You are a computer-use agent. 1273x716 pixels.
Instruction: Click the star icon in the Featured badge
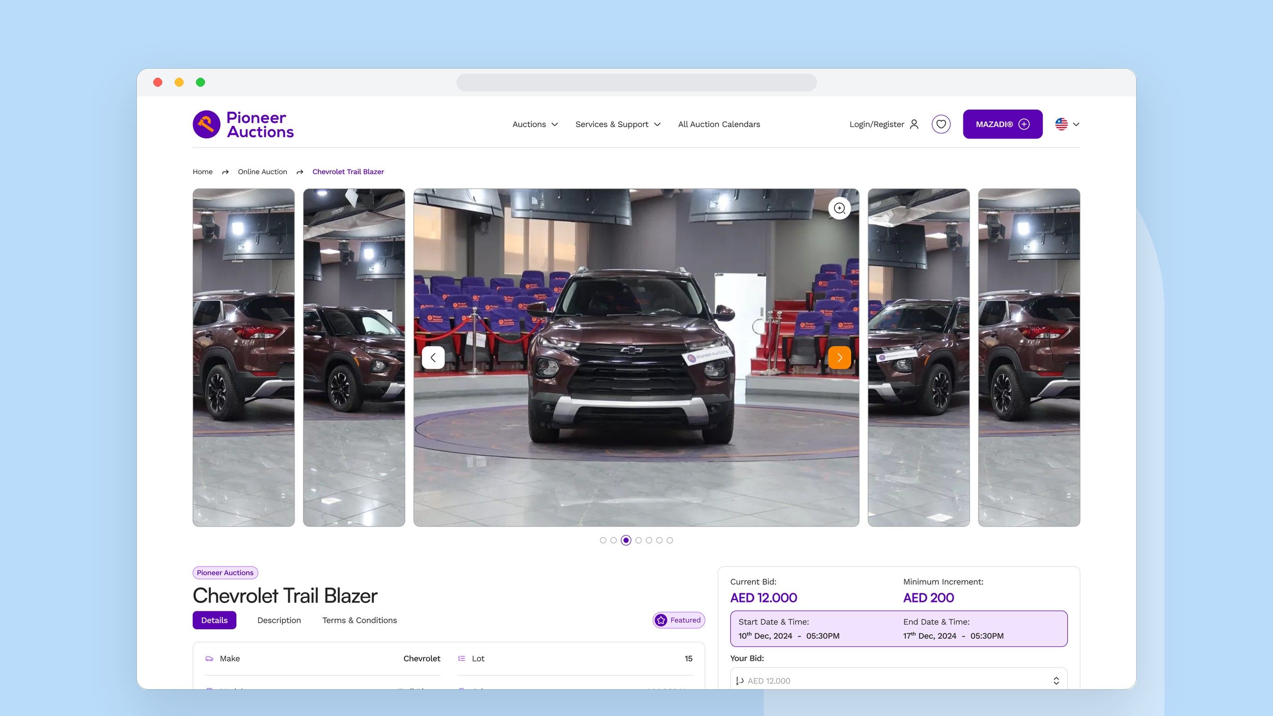pos(661,620)
